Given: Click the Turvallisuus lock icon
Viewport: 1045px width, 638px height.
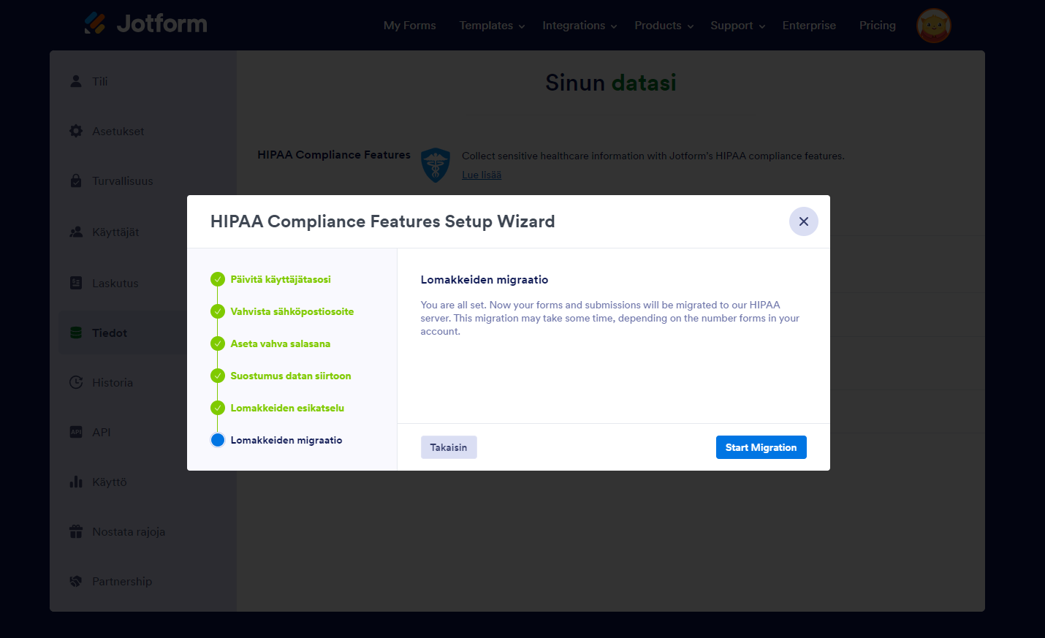Looking at the screenshot, I should tap(76, 181).
